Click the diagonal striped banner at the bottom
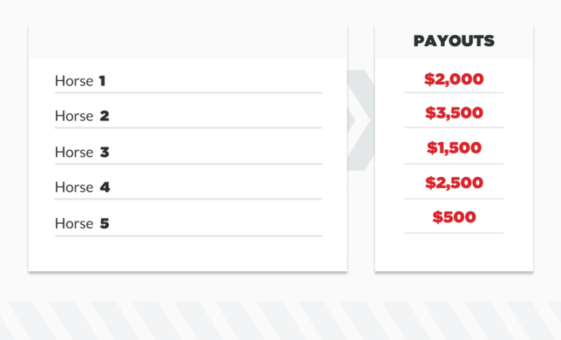Viewport: 561px width, 340px height. pyautogui.click(x=280, y=320)
